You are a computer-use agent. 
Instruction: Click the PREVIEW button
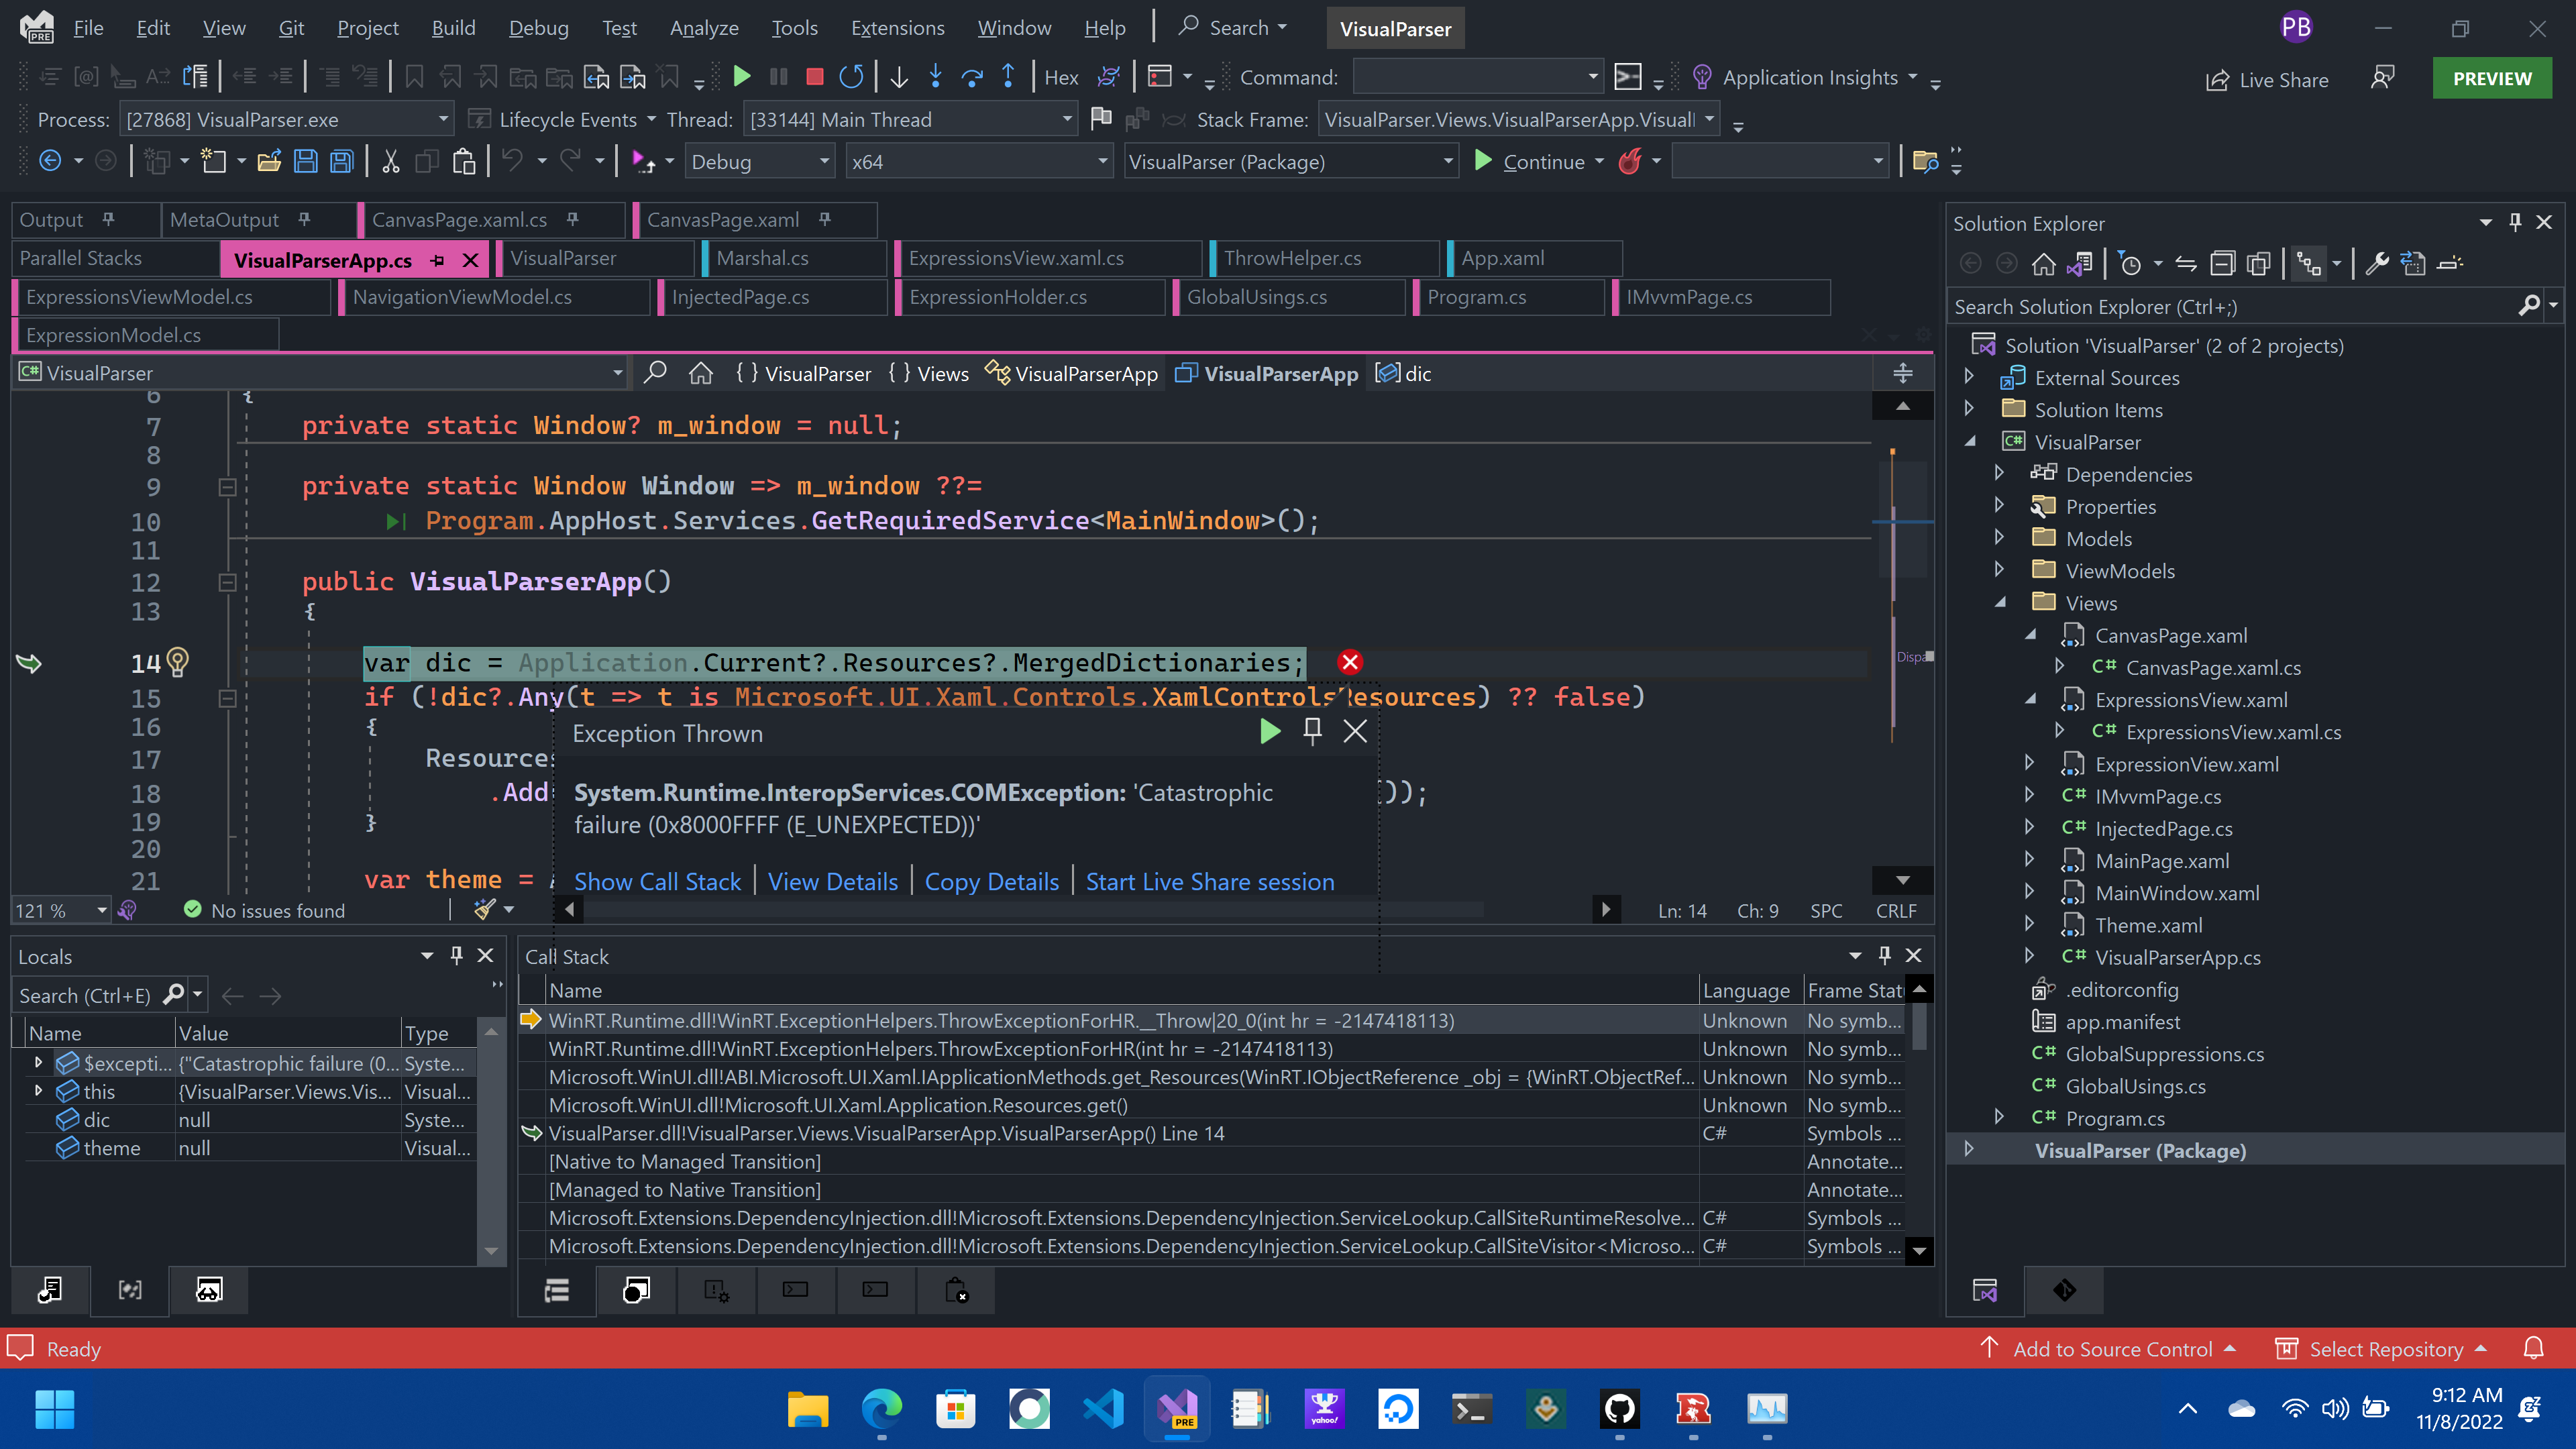coord(2491,78)
